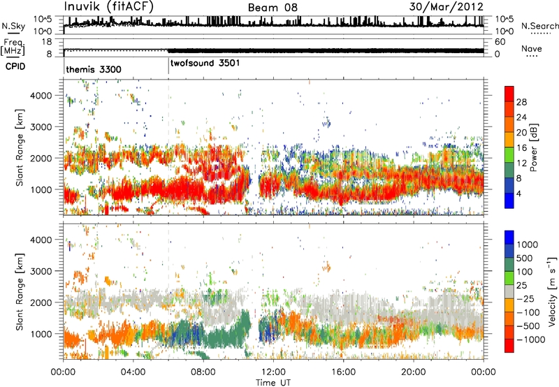Click the gray segment of velocity colorbar
Viewport: 559px width, 387px height.
coord(509,292)
